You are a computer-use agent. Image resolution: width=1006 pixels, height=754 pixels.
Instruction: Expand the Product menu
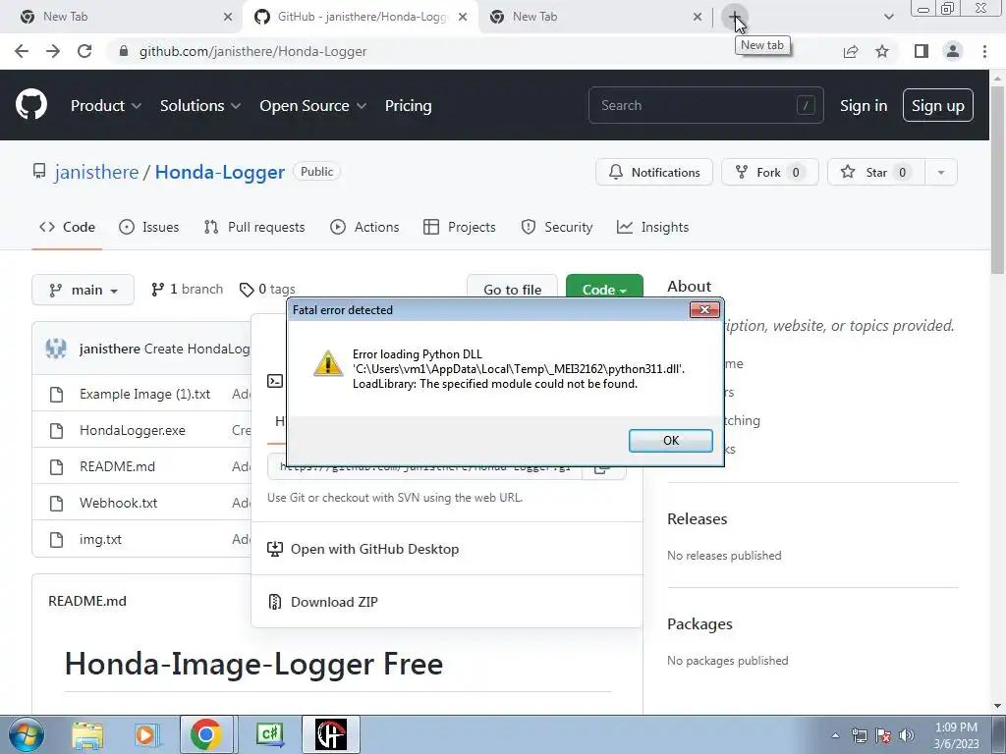[106, 105]
